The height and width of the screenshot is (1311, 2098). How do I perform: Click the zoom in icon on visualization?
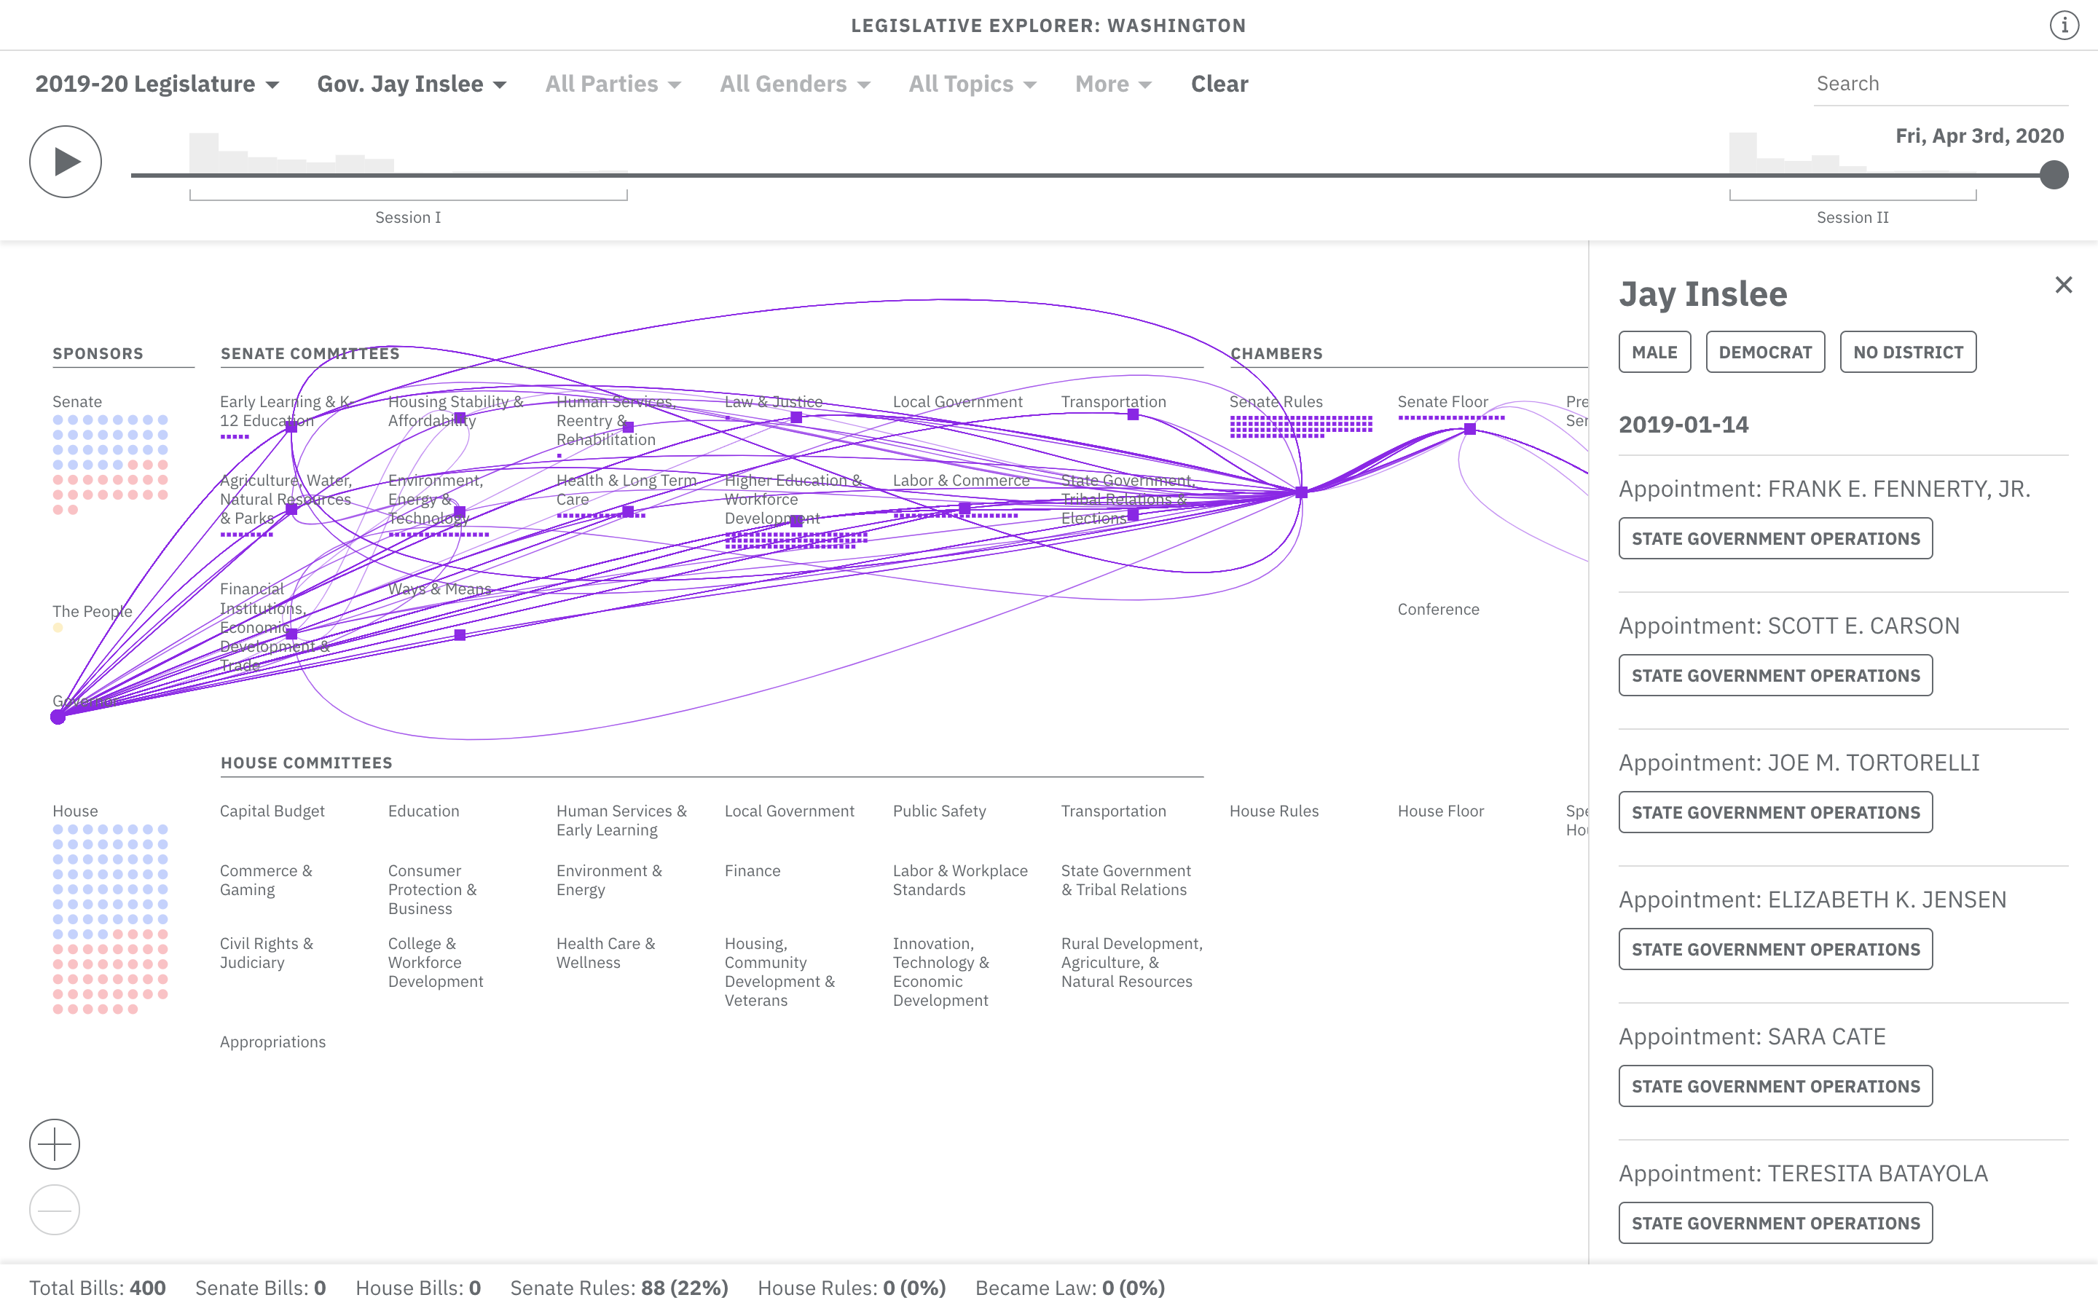(54, 1143)
